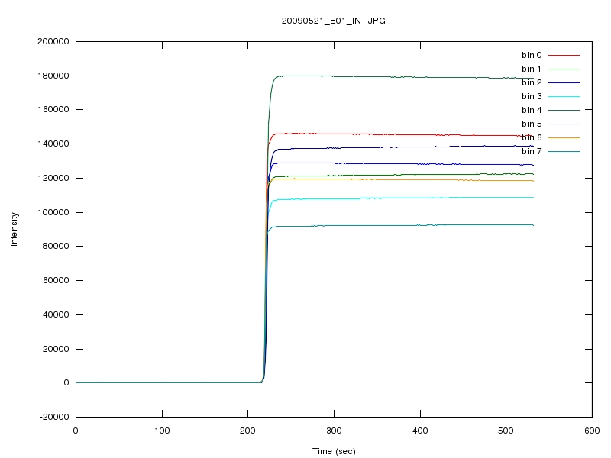Click the y-axis value 160000
This screenshot has width=611, height=458.
click(x=53, y=109)
